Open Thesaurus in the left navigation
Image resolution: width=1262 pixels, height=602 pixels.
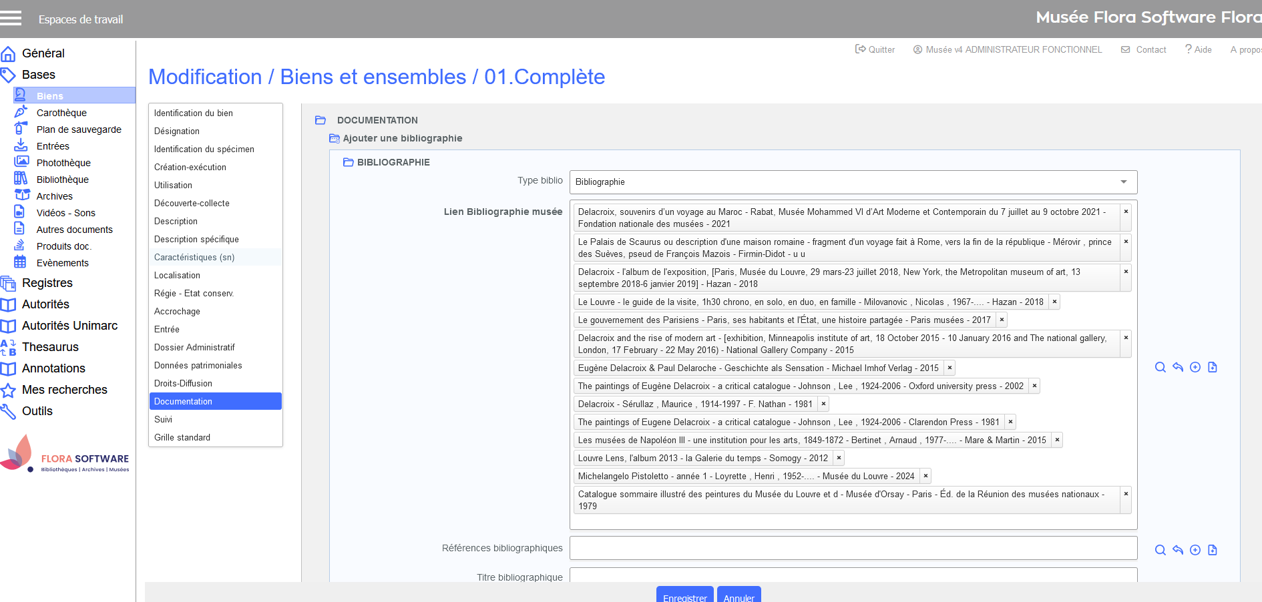50,347
